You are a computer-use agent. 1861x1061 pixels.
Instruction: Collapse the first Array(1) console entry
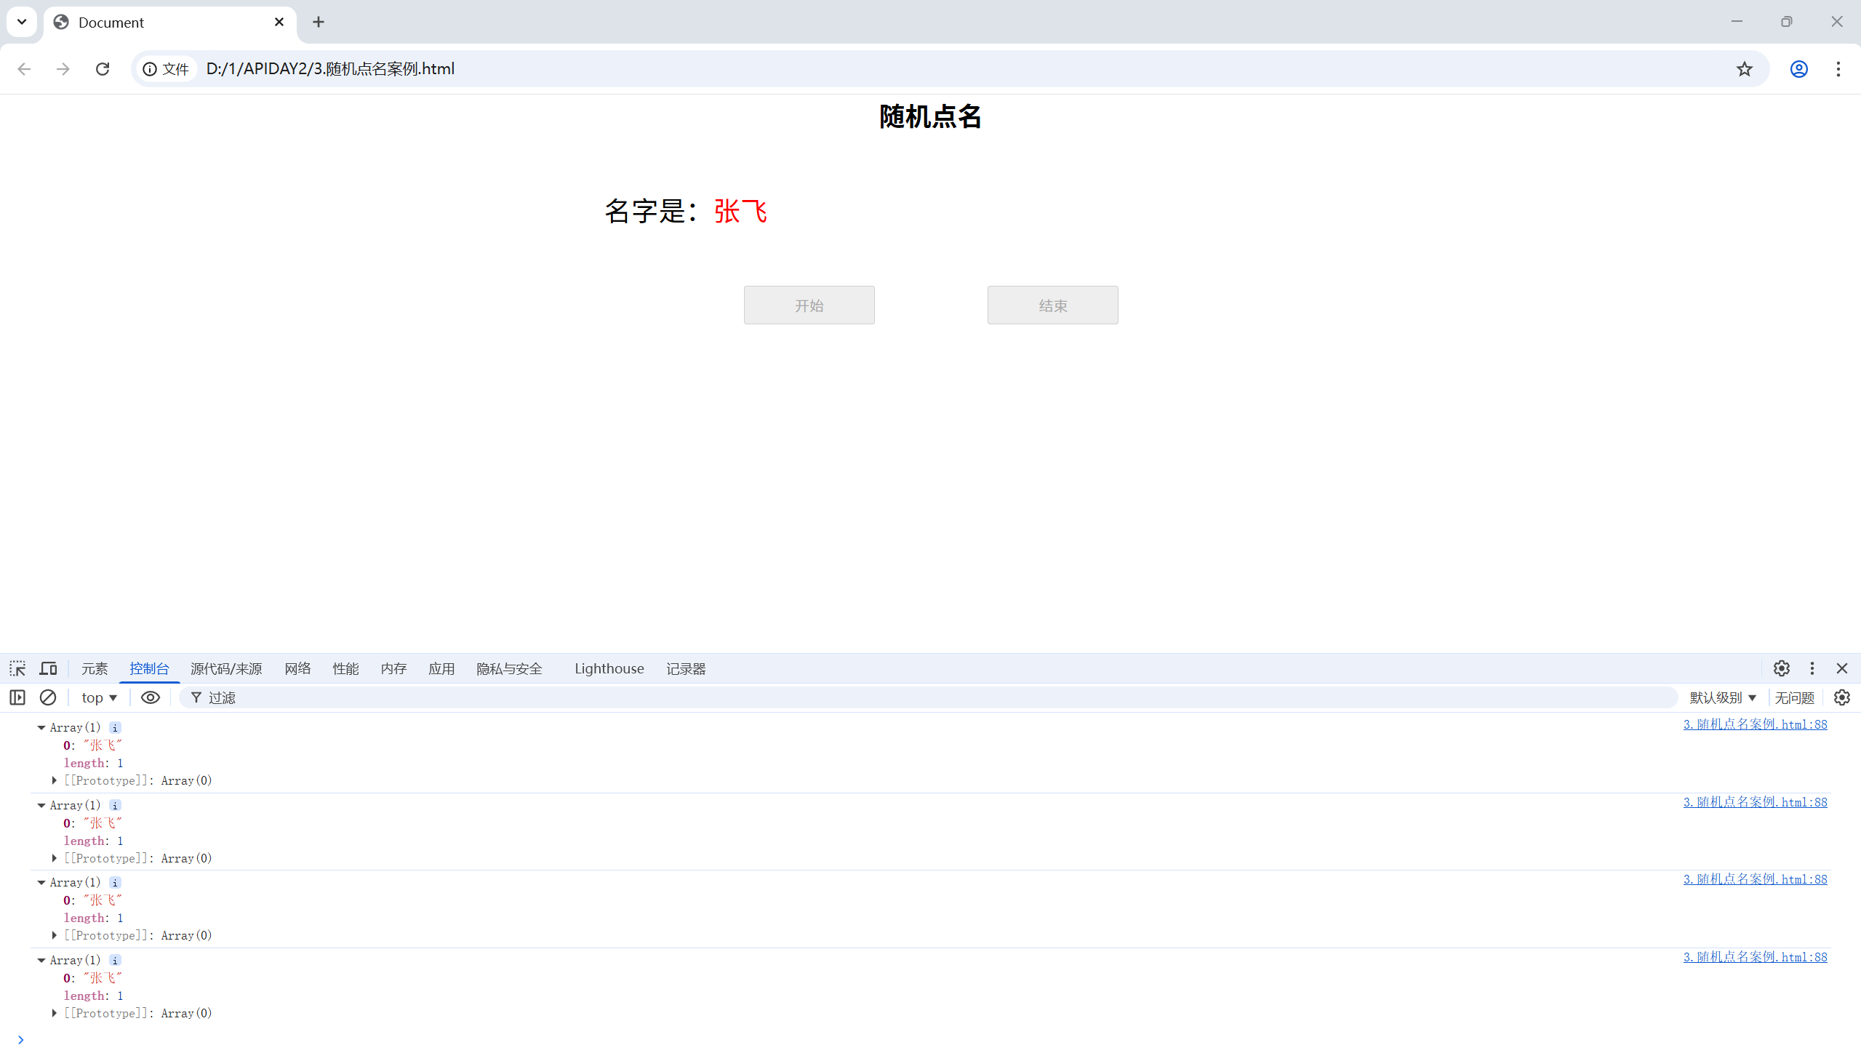pyautogui.click(x=41, y=727)
